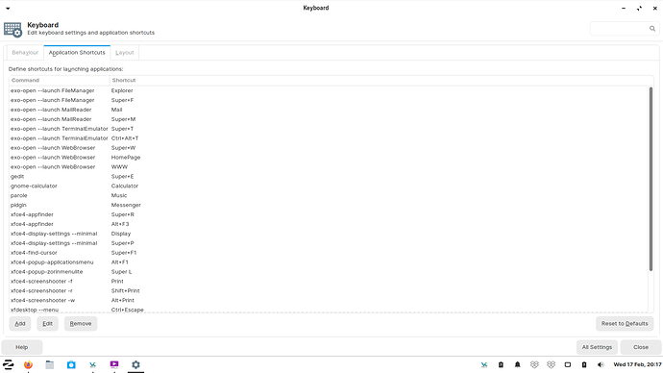Open the Files manager taskbar icon
This screenshot has width=663, height=373.
tap(49, 364)
